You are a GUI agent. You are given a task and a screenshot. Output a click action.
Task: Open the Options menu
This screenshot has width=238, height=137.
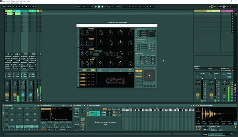17,3
